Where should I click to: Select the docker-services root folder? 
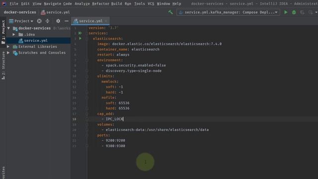[34, 28]
